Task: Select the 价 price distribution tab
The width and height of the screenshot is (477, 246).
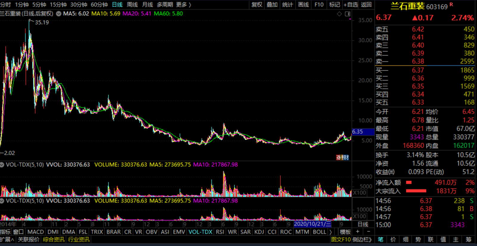Action: 393,239
